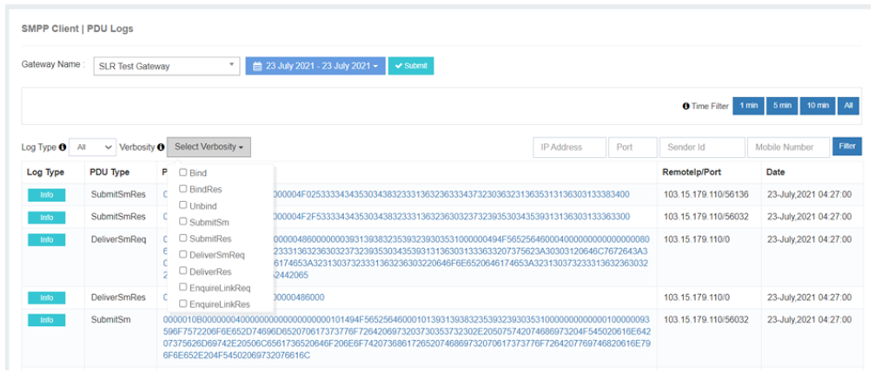Open the Gateway Name dropdown
The width and height of the screenshot is (888, 379).
[x=167, y=66]
